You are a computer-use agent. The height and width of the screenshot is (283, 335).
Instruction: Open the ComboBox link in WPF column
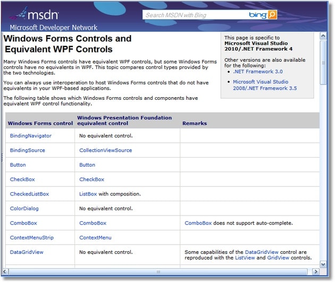click(93, 223)
